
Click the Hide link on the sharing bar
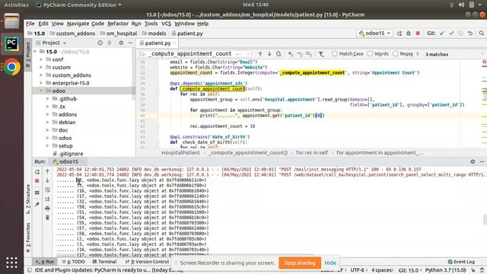coord(330,263)
